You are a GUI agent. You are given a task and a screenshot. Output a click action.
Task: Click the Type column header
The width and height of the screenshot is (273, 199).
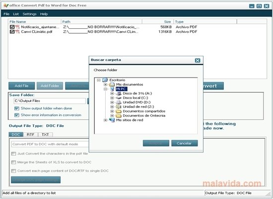[205, 22]
